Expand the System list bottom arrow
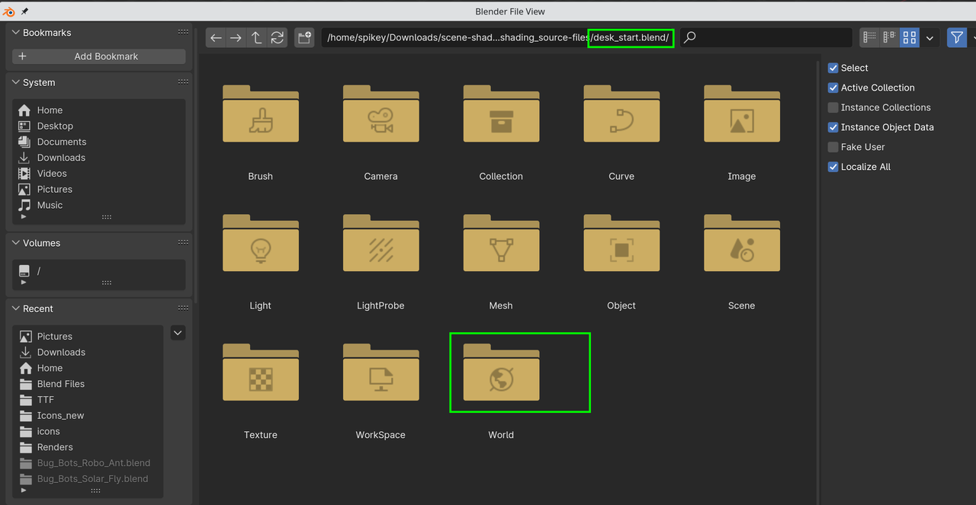The width and height of the screenshot is (976, 505). coord(24,217)
